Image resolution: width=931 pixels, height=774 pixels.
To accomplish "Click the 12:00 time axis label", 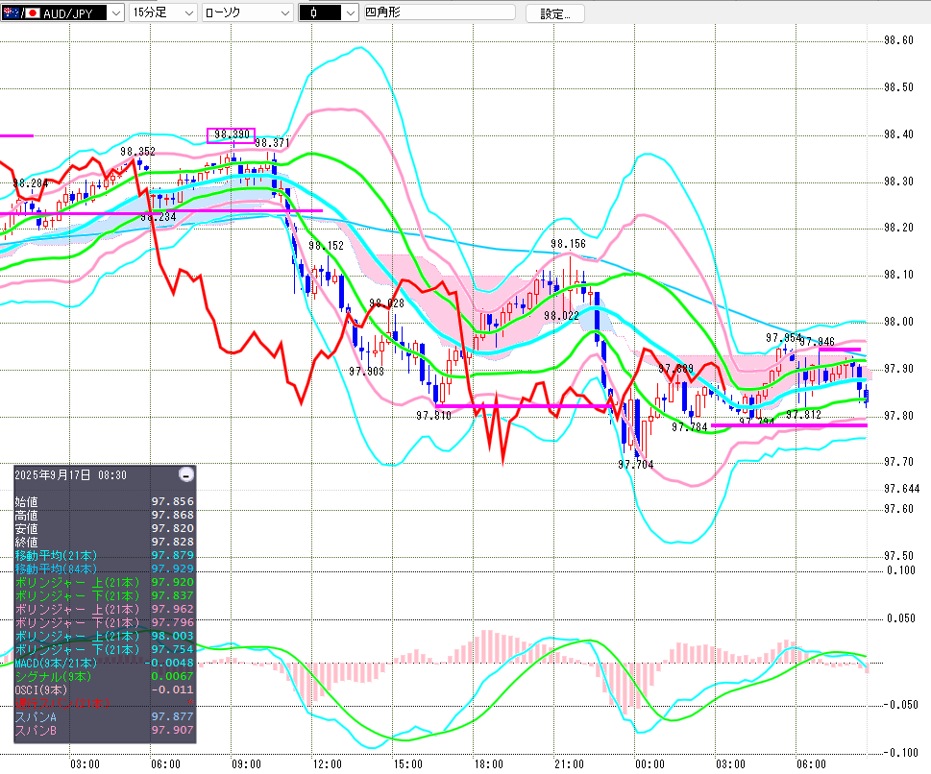I will click(x=328, y=763).
